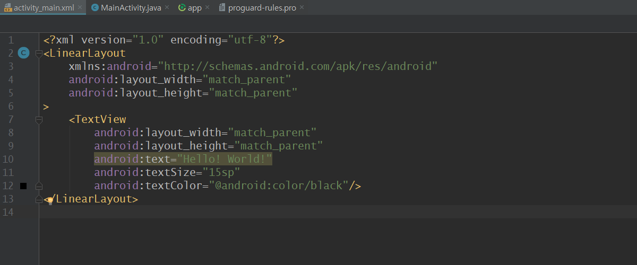This screenshot has height=265, width=637.
Task: Click the related class gutter icon on line 2
Action: [x=23, y=52]
